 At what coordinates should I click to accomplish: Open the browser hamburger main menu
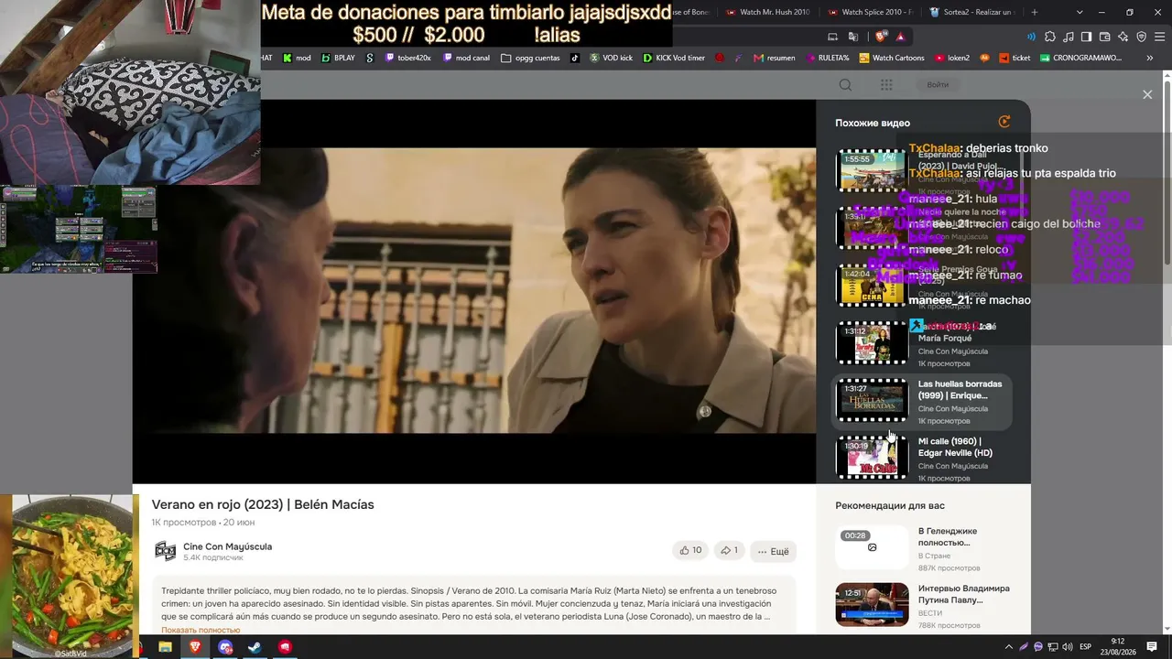pos(1159,37)
